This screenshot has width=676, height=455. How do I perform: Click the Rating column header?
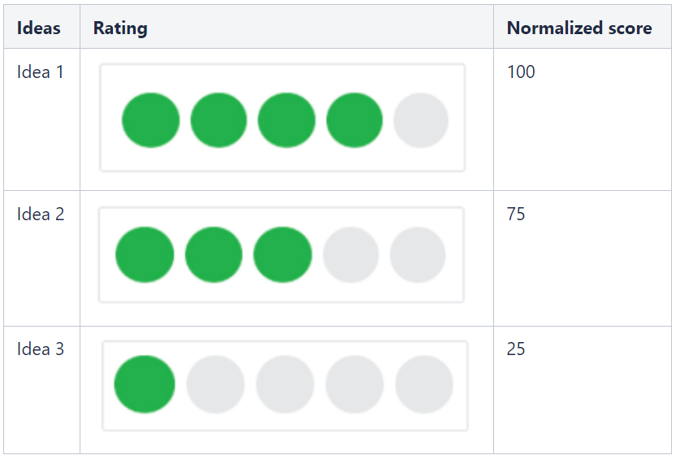click(x=120, y=28)
